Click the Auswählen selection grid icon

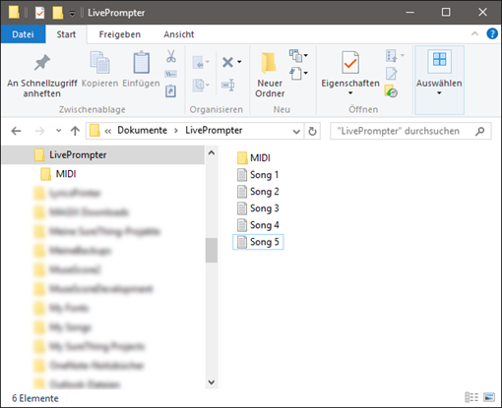coord(439,60)
